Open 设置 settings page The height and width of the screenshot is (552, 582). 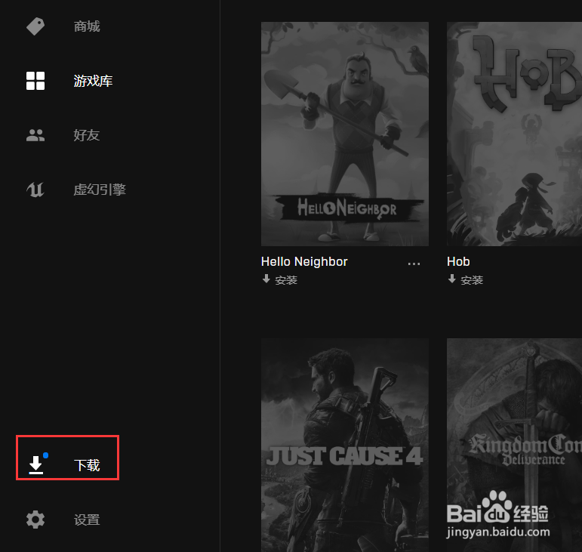[87, 520]
